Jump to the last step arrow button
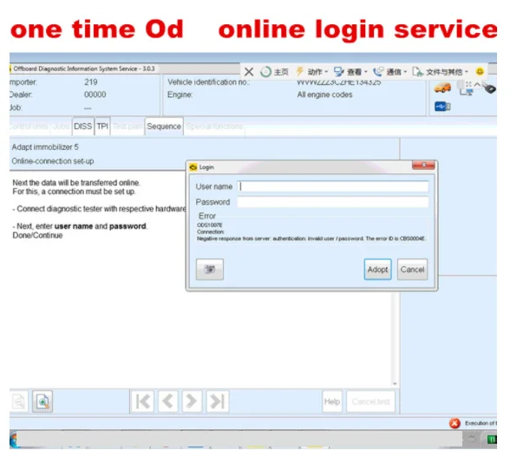 click(x=218, y=401)
